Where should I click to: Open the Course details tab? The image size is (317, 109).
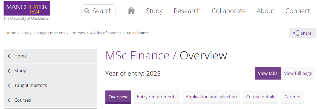click(x=261, y=97)
